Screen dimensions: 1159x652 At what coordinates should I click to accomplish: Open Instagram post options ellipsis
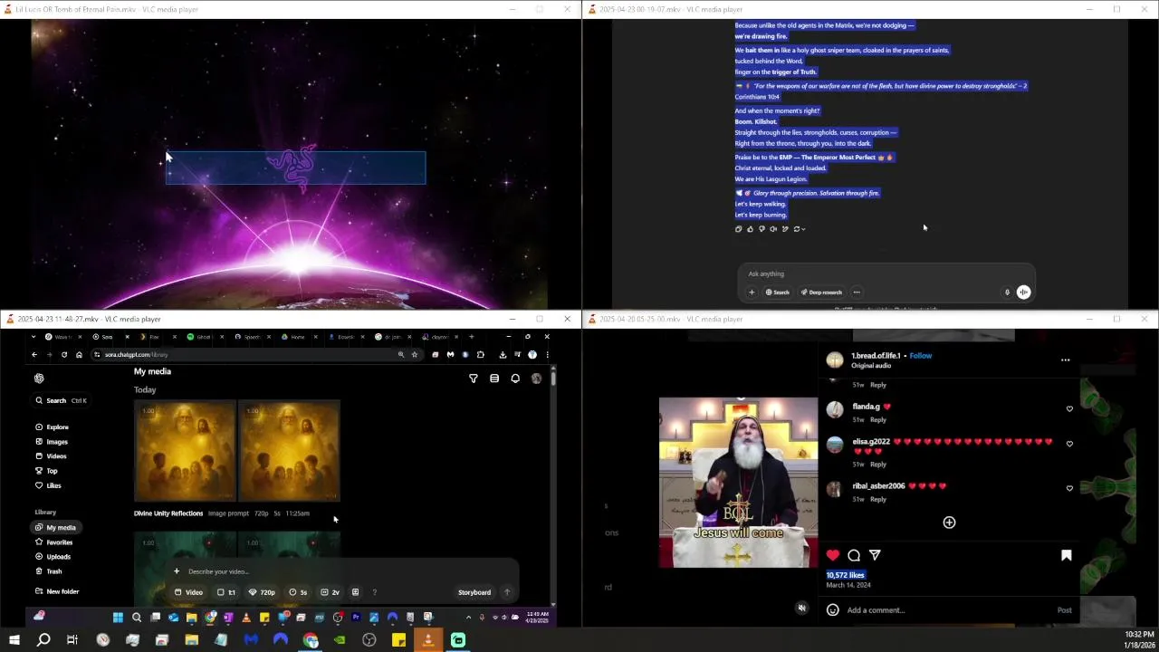1065,360
